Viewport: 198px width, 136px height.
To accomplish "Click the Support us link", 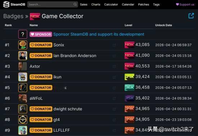I will [x=185, y=5].
